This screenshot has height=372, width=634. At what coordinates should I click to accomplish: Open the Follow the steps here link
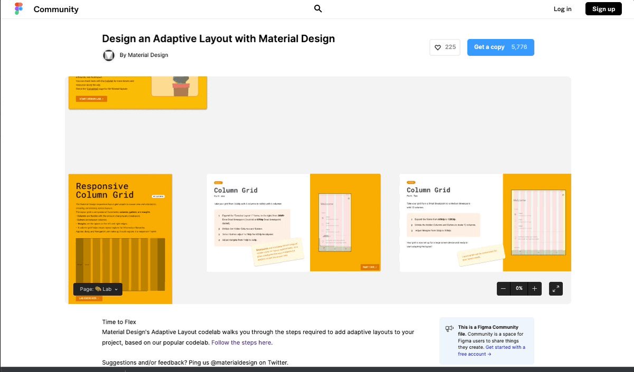pos(241,342)
